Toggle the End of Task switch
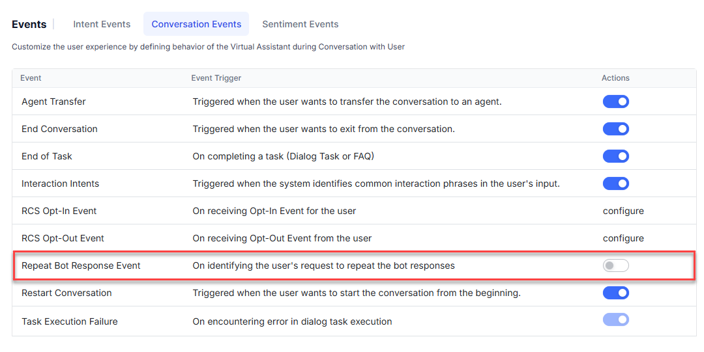This screenshot has height=352, width=704. 615,156
